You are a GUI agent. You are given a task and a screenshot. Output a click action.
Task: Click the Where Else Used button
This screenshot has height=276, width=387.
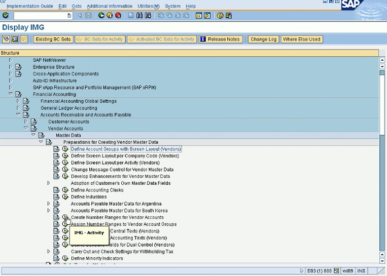pos(302,39)
